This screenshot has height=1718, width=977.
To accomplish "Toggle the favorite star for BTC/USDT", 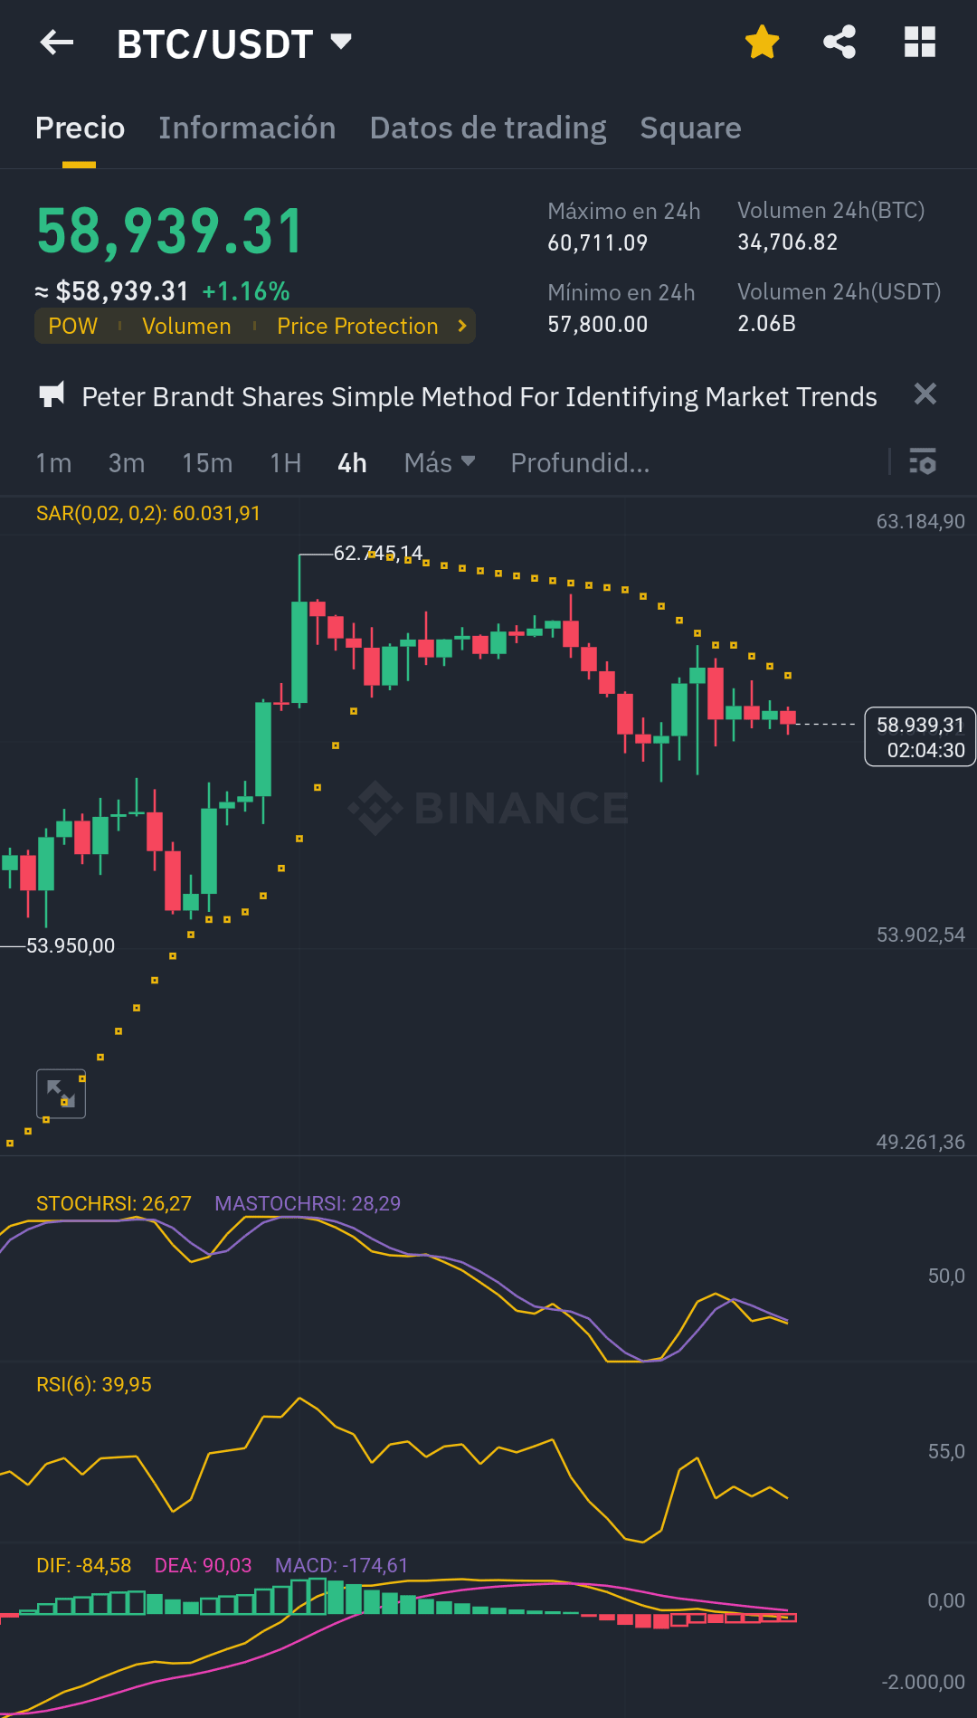I will tap(762, 43).
